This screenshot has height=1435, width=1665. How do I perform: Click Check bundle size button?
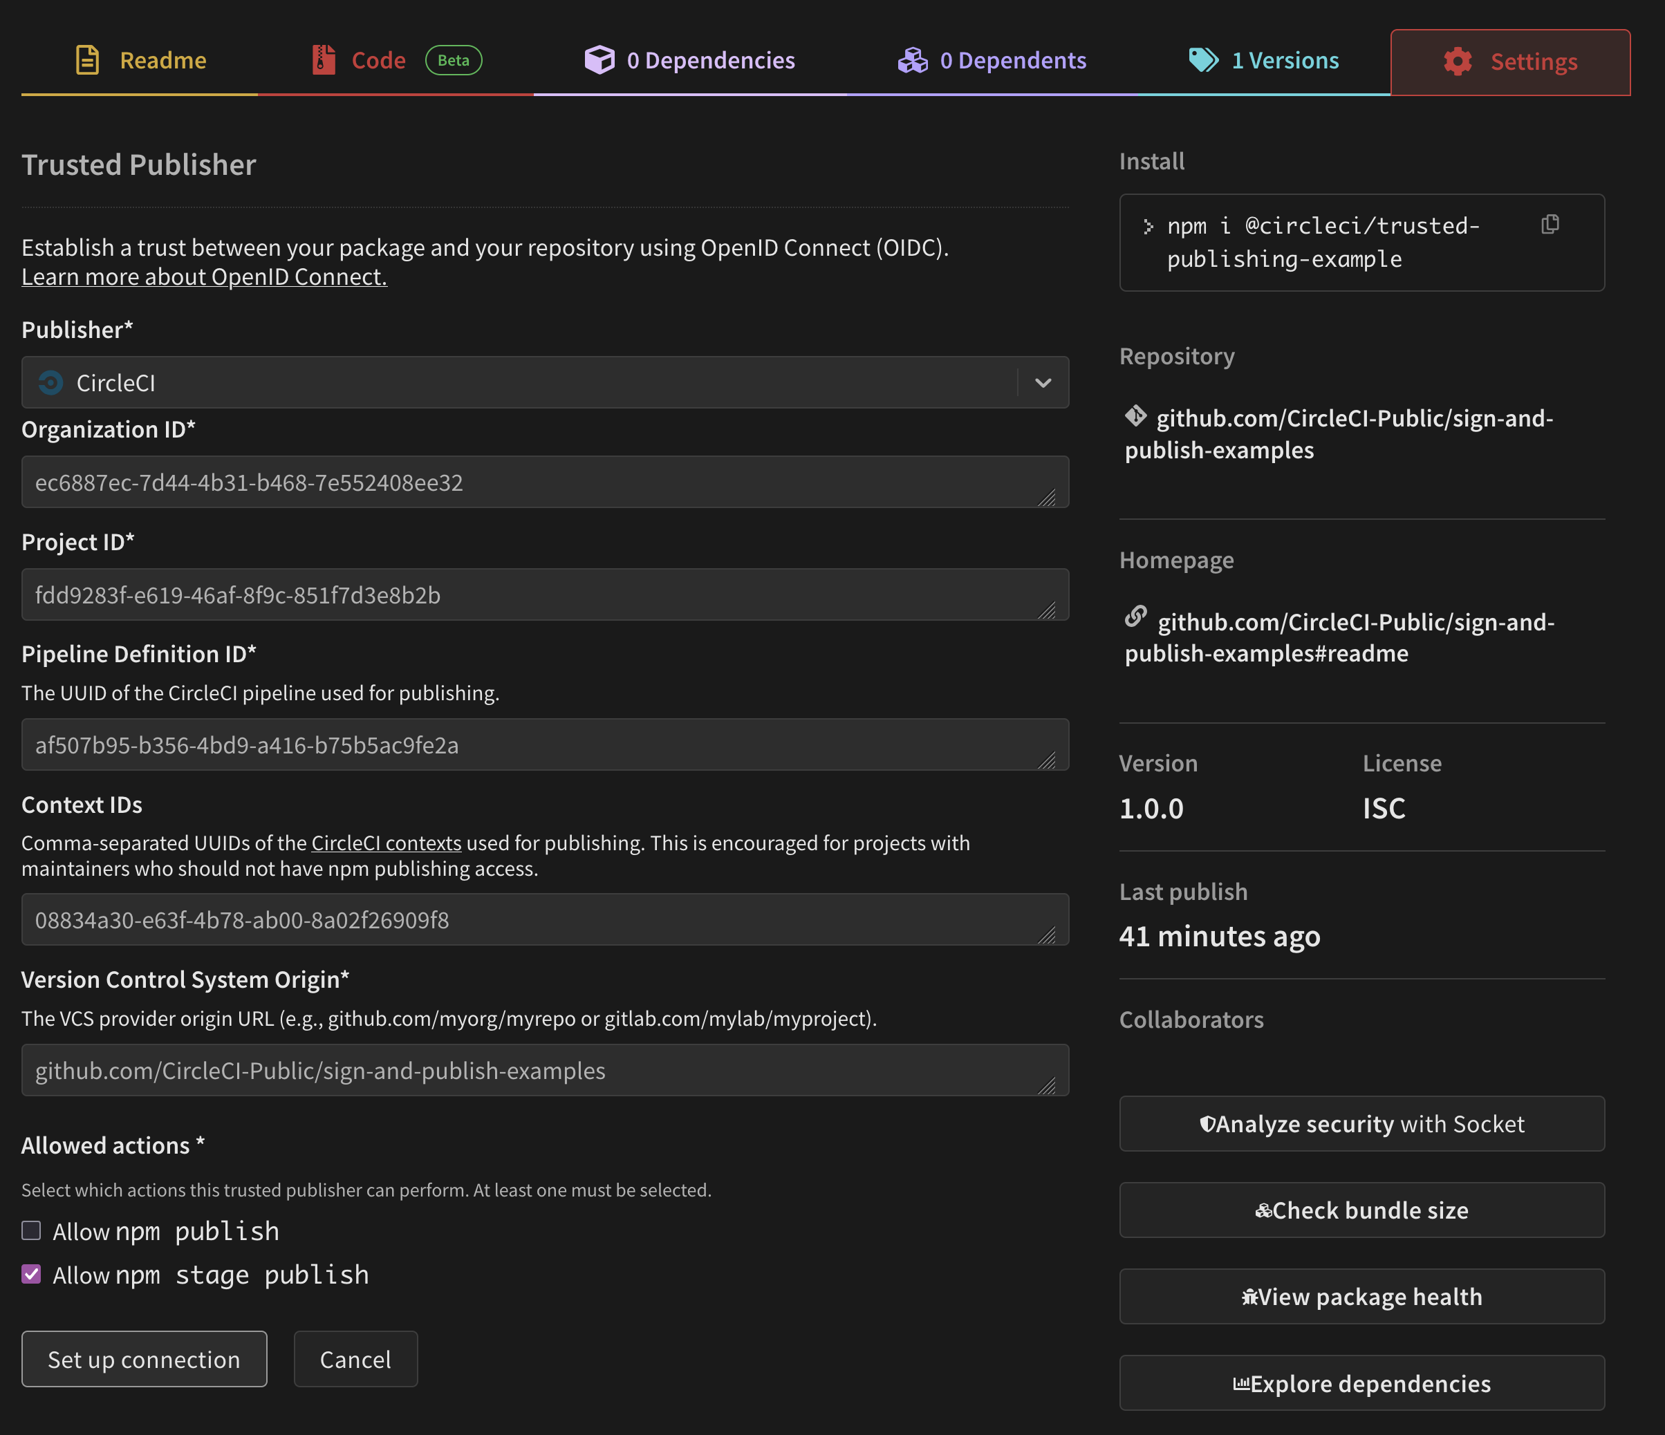coord(1362,1210)
